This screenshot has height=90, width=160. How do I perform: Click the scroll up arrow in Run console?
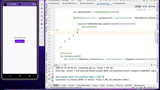(x=52, y=68)
